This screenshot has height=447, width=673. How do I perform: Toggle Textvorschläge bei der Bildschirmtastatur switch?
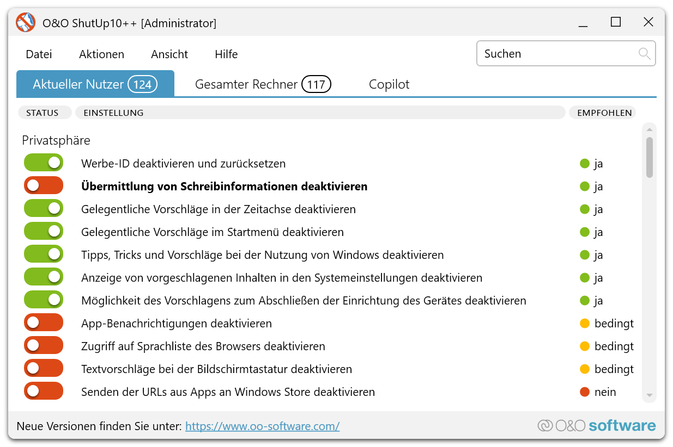pos(44,368)
